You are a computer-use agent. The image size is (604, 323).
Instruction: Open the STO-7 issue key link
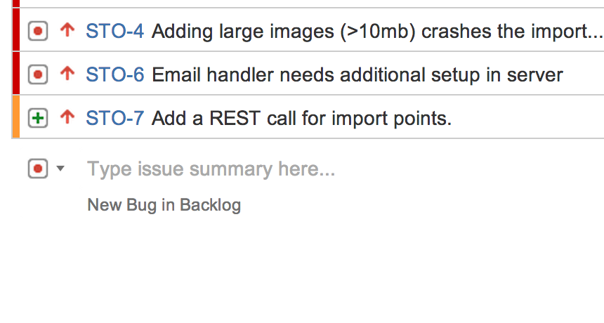tap(115, 118)
